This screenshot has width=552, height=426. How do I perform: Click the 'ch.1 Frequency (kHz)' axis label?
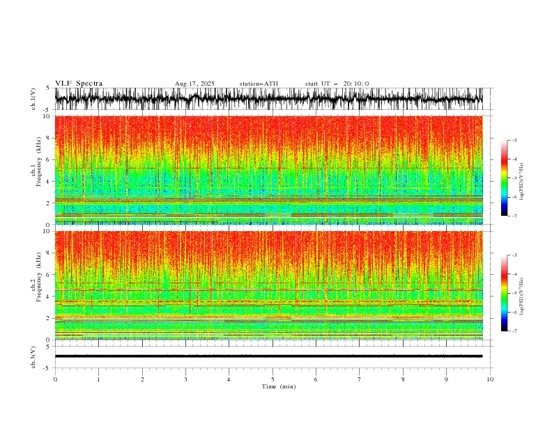click(36, 162)
